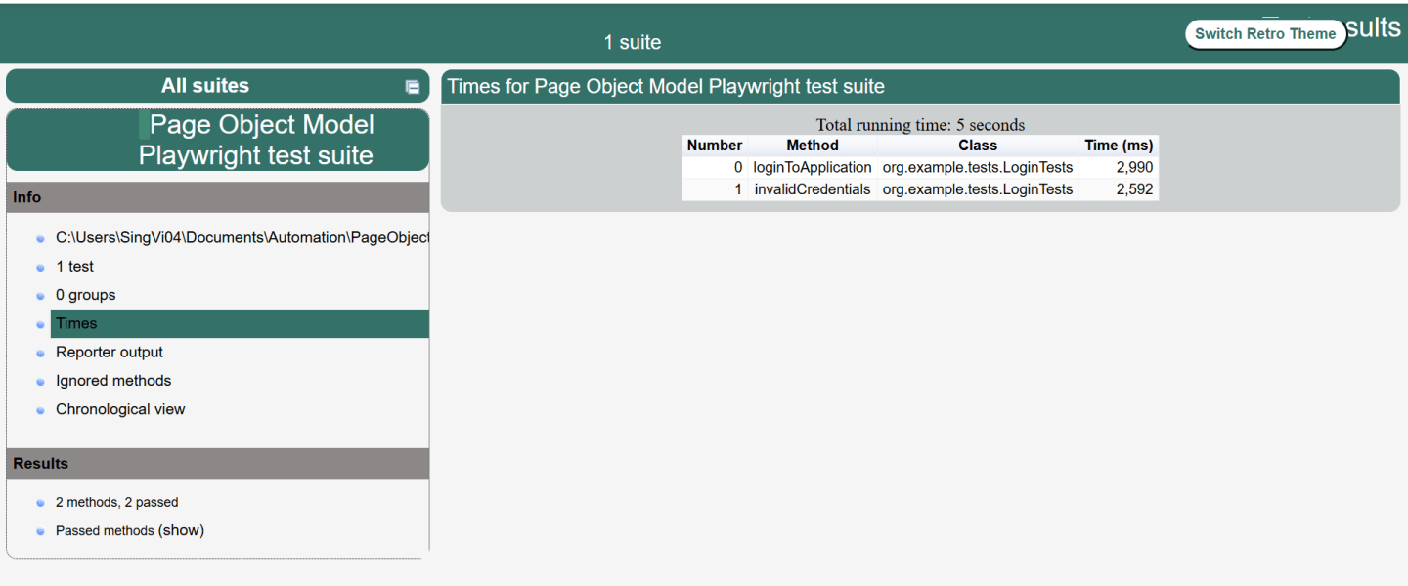Click the bullet icon next to Ignored methods
The image size is (1408, 586).
pos(40,381)
